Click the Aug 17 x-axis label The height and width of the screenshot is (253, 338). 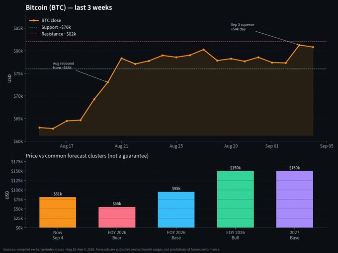click(x=67, y=146)
